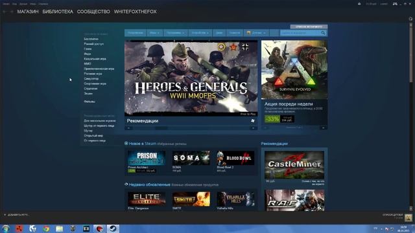This screenshot has width=415, height=233.
Task: Go forward with the navigation forward arrow
Action: coord(12,12)
